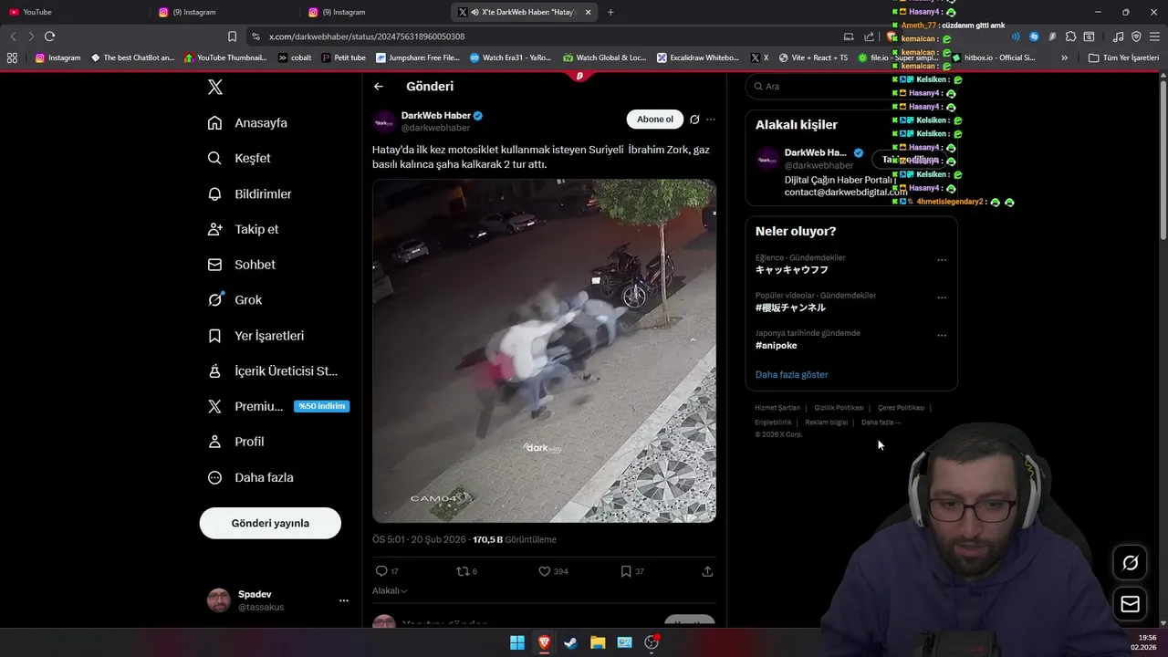
Task: Click the browser back arrow
Action: (x=13, y=36)
